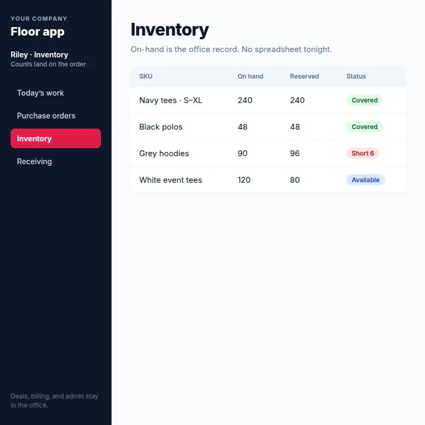Viewport: 425px width, 425px height.
Task: Select the White event tees SKU cell
Action: 171,180
